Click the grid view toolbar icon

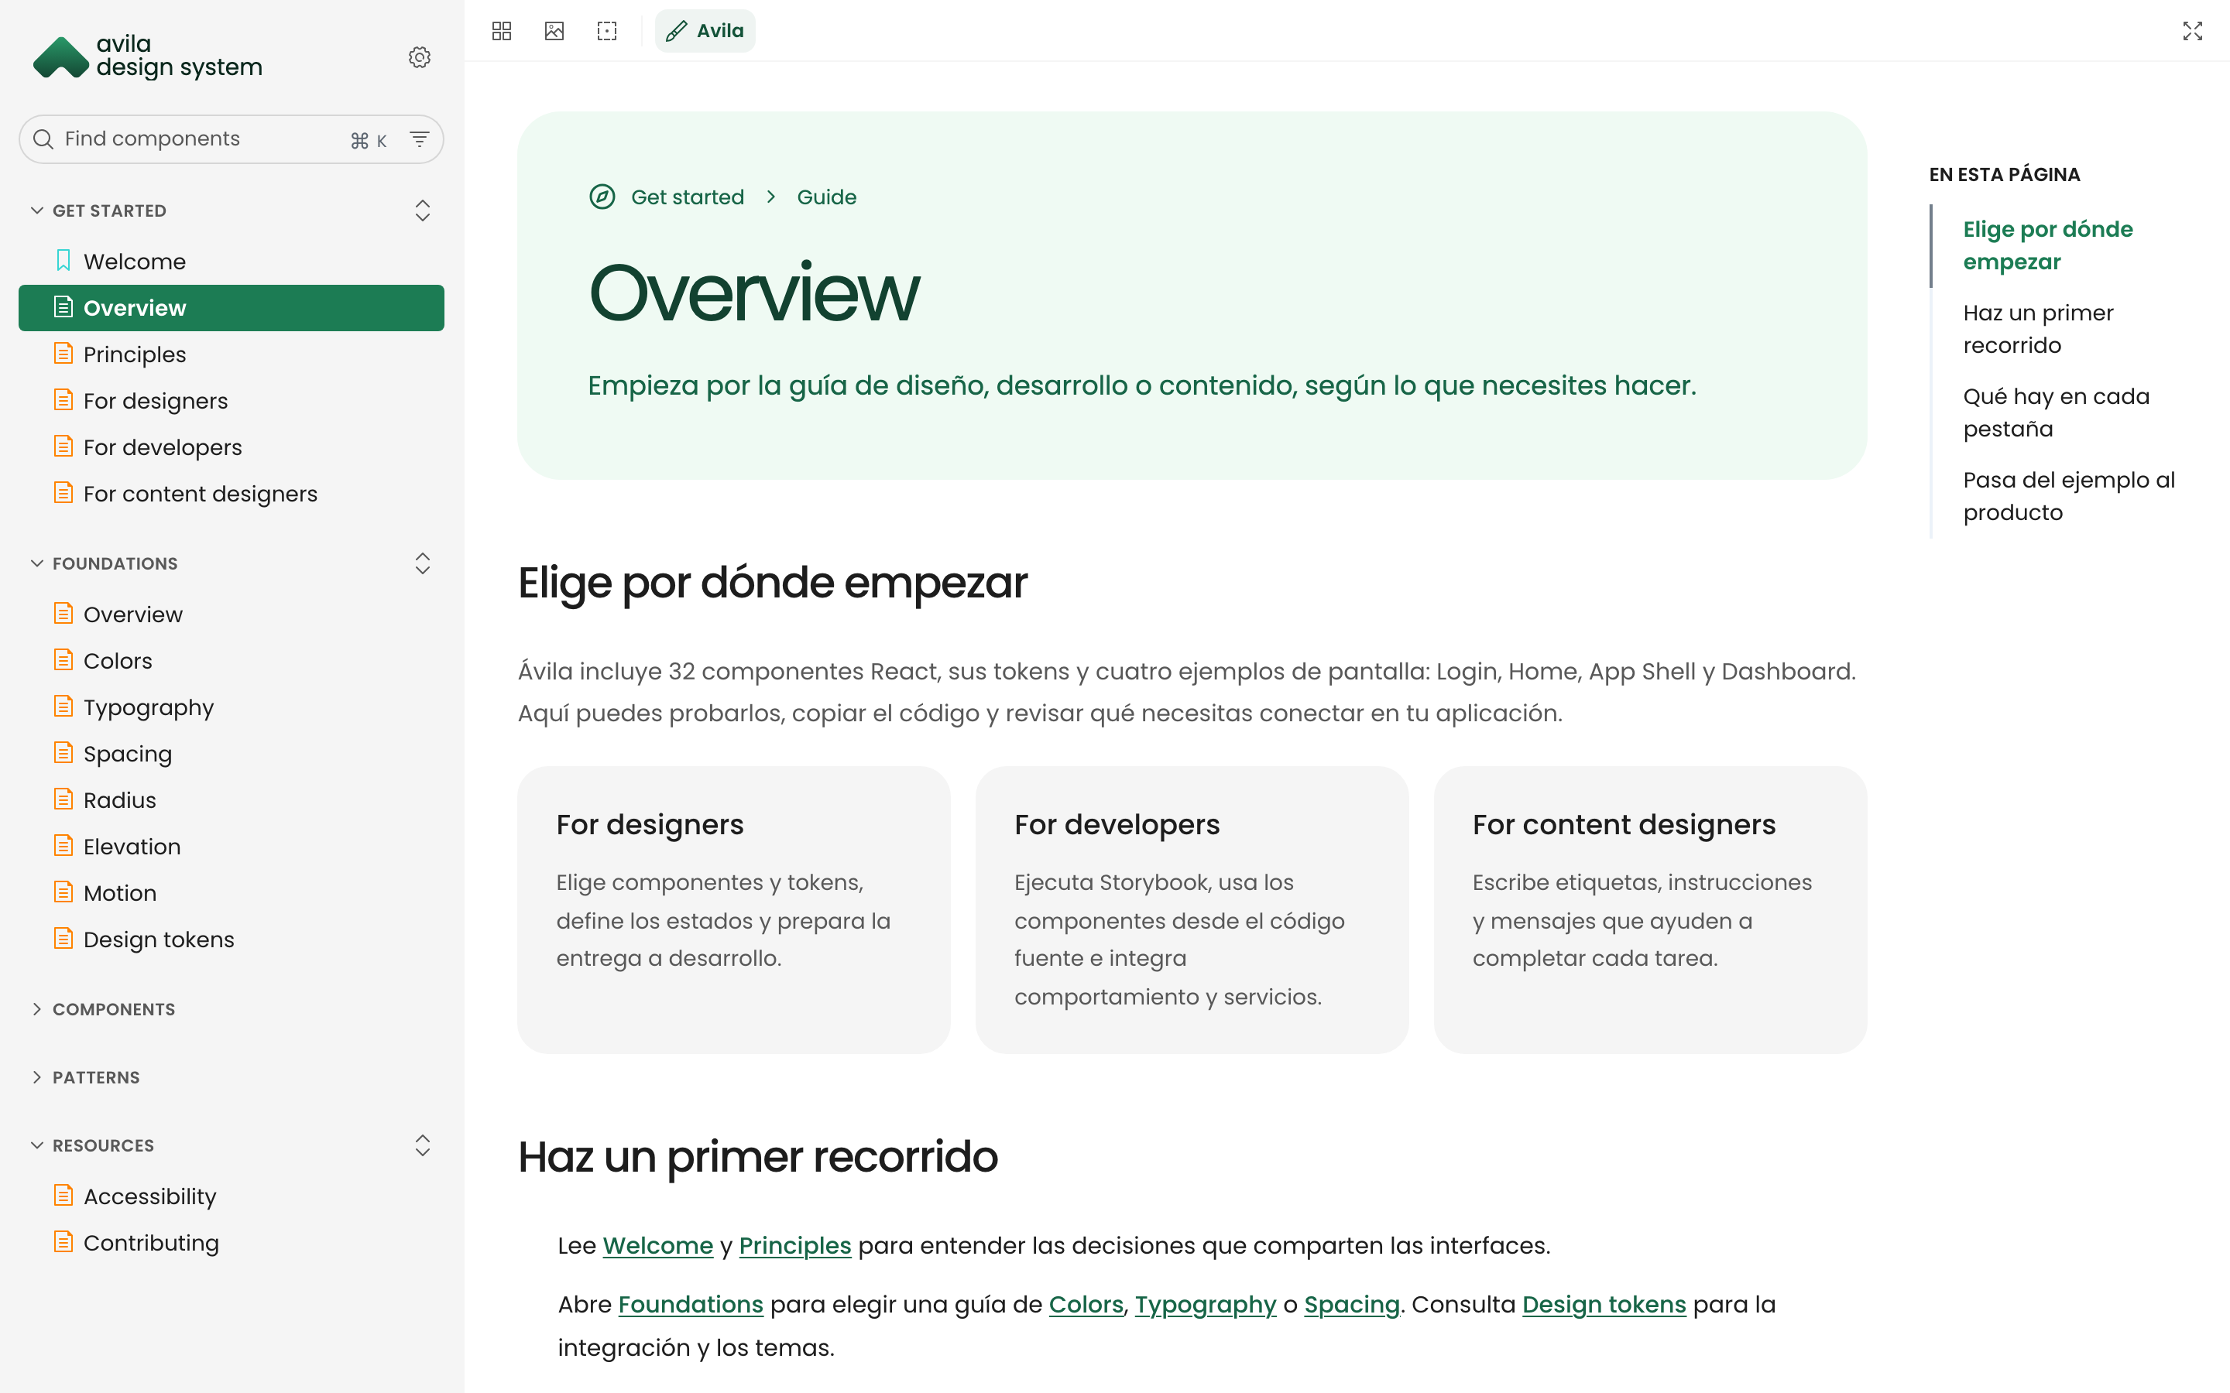501,30
